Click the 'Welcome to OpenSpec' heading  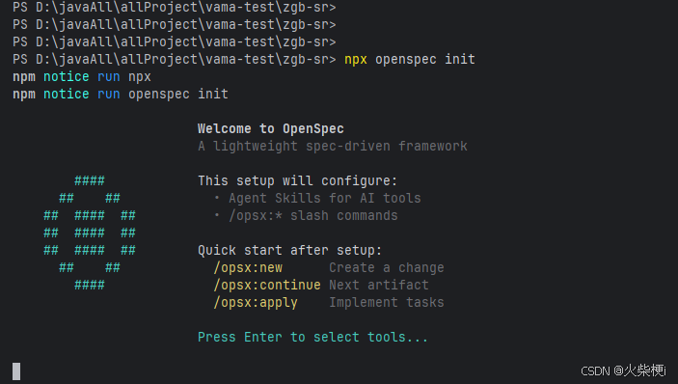(x=271, y=129)
